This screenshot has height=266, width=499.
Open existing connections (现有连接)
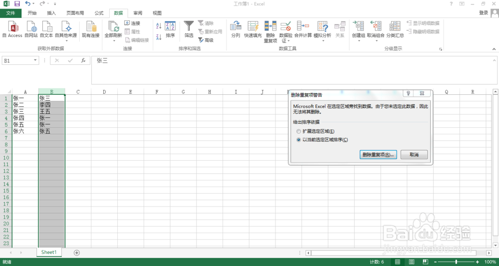coord(91,29)
